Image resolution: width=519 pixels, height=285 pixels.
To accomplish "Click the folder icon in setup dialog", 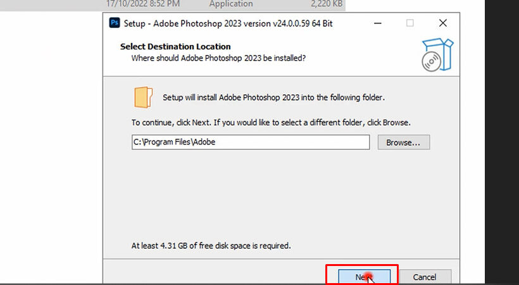I will point(144,98).
